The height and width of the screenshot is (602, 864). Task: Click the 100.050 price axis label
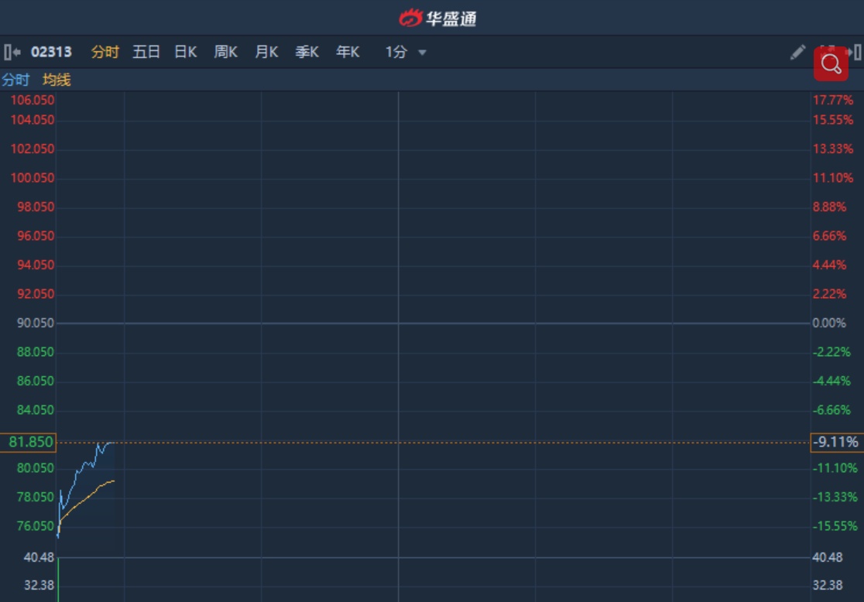point(33,178)
